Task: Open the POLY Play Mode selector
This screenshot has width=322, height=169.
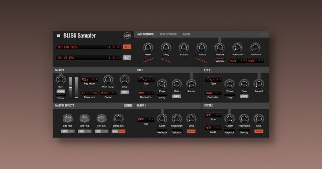Action: tap(89, 79)
